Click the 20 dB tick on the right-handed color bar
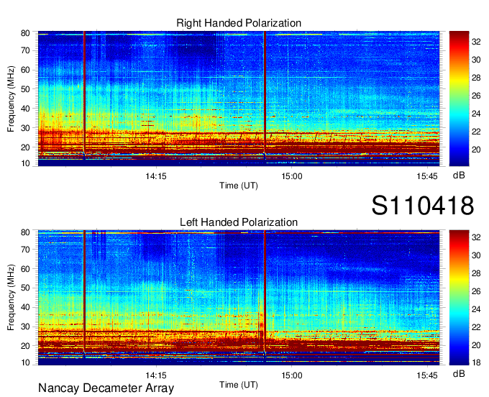 coord(476,150)
